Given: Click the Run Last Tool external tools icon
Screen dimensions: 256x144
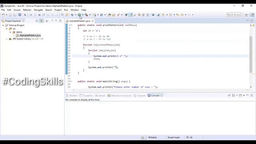Looking at the screenshot, I should pyautogui.click(x=86, y=15).
